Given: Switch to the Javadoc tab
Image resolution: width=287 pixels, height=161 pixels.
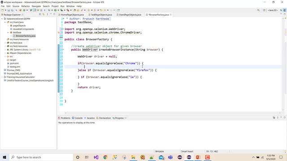Looking at the screenshot, I should [x=90, y=118].
